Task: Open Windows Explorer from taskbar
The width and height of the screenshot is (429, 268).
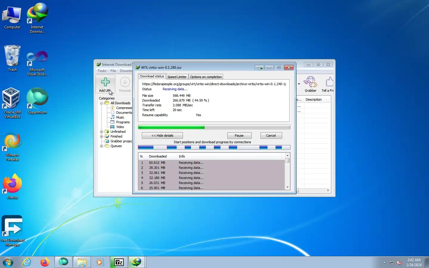Action: [x=82, y=262]
